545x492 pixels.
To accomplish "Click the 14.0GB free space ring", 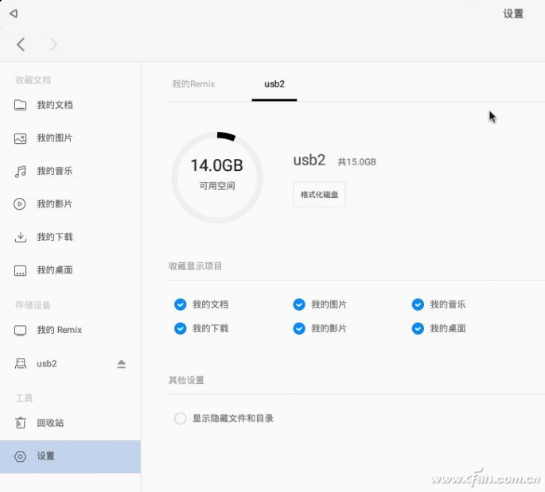I will click(216, 177).
